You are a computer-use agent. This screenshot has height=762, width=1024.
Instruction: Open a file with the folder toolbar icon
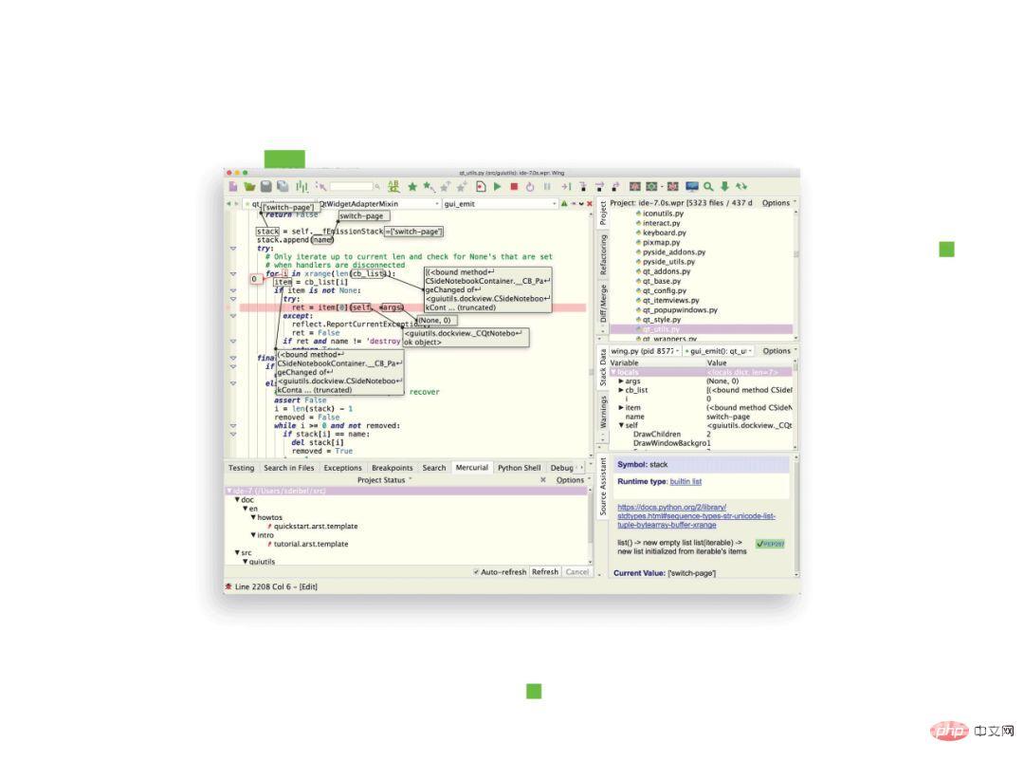[x=247, y=186]
